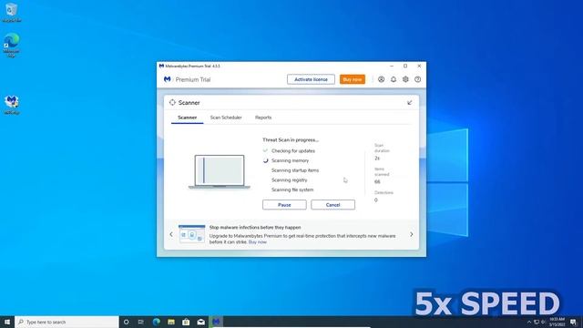Image resolution: width=583 pixels, height=328 pixels.
Task: Show hidden system tray icons
Action: (529, 322)
